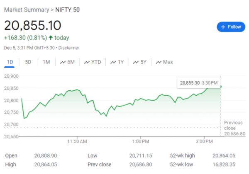Click the trend icon beside YTD
The image size is (249, 174).
click(87, 62)
